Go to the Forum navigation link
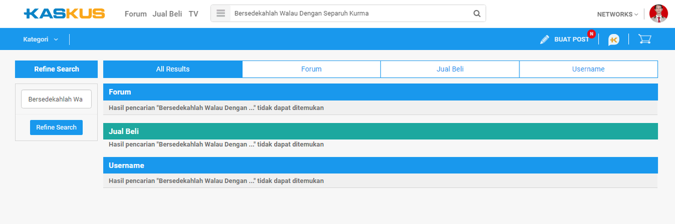This screenshot has width=675, height=224. 136,14
